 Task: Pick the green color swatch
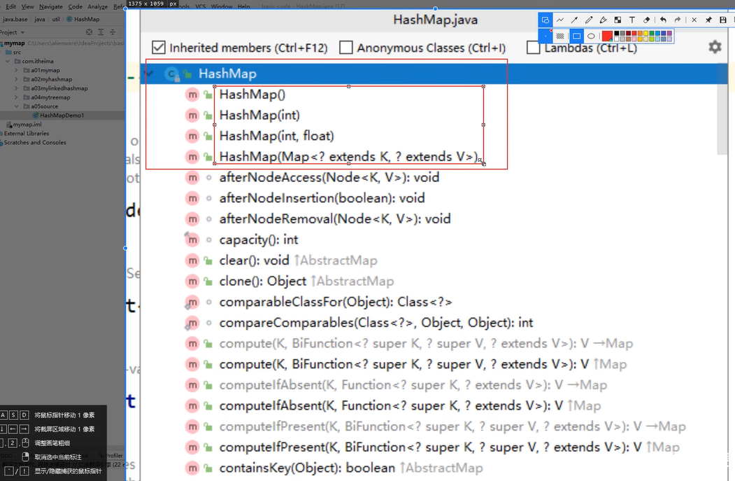(x=652, y=32)
